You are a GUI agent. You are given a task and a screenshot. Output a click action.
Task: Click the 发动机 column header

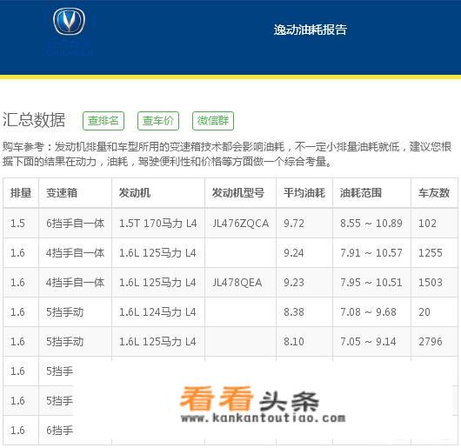tap(134, 193)
